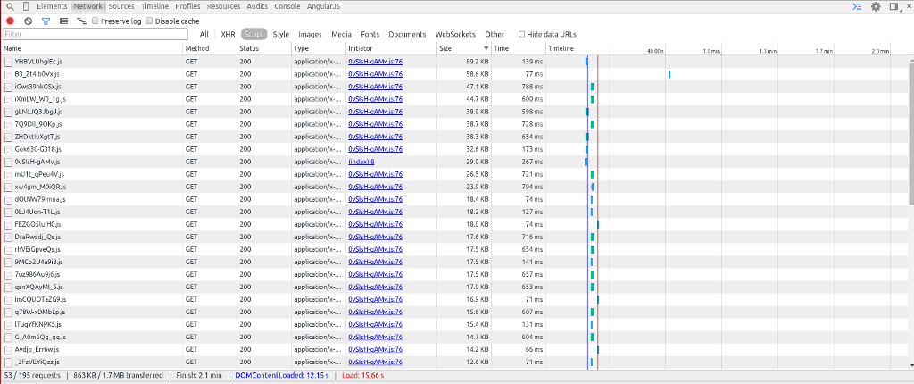
Task: Open initiator link in YHBVLUhgiEc.js row
Action: pos(376,62)
